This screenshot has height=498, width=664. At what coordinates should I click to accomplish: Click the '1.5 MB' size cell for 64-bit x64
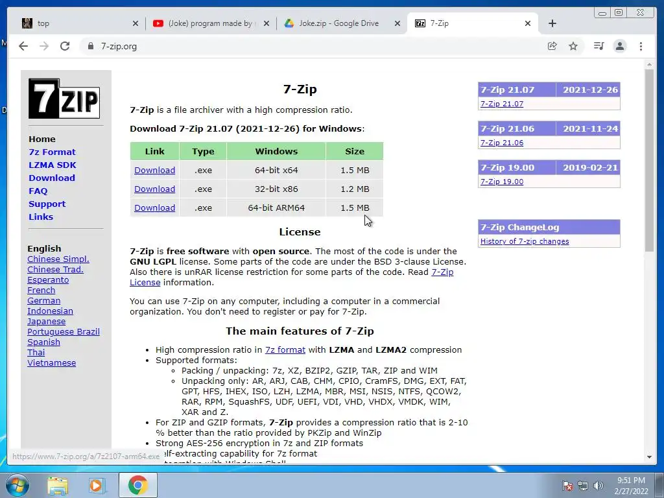pos(355,171)
